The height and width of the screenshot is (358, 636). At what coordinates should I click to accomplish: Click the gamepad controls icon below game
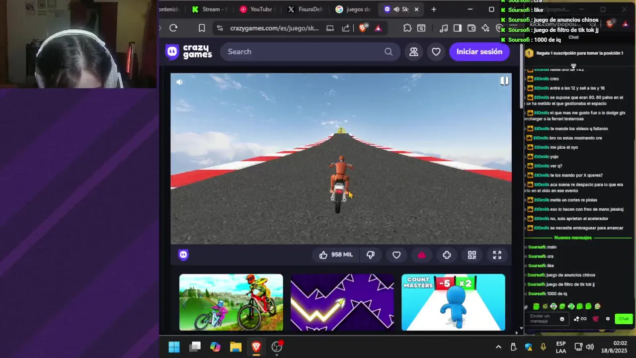point(447,255)
